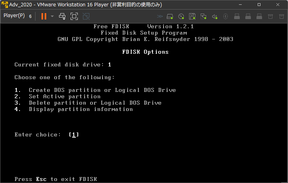Image resolution: width=288 pixels, height=183 pixels.
Task: Click the second USB device icon
Action: click(248, 16)
